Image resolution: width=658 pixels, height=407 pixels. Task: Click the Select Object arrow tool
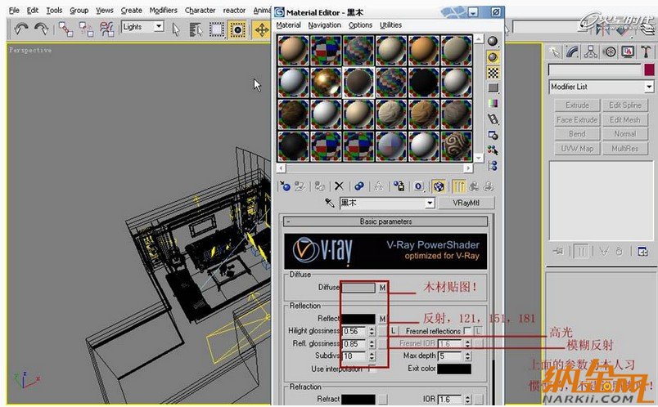[175, 29]
